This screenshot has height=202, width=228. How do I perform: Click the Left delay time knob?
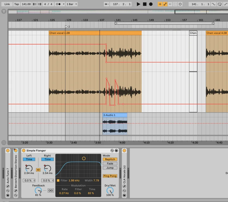[x=29, y=168]
